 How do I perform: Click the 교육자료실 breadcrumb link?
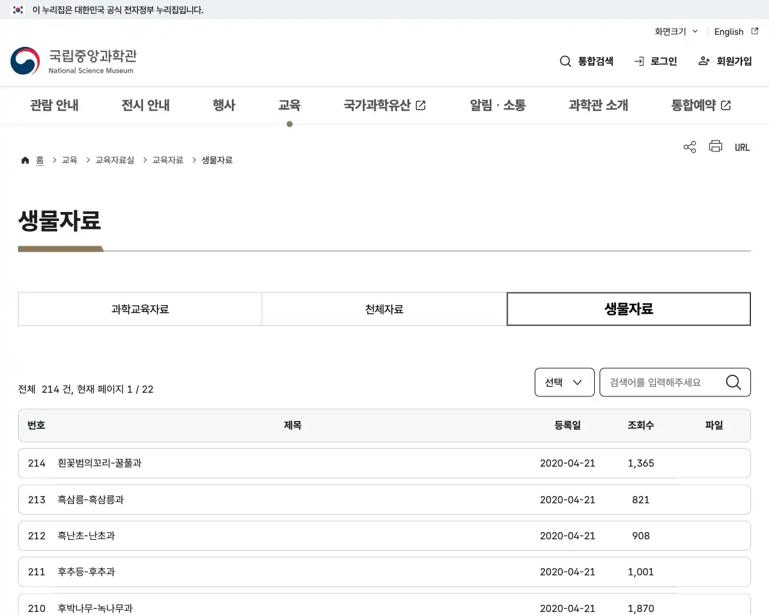pyautogui.click(x=114, y=160)
